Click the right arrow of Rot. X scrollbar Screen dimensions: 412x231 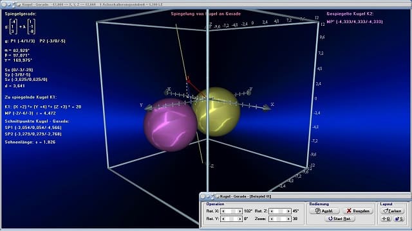(239, 211)
